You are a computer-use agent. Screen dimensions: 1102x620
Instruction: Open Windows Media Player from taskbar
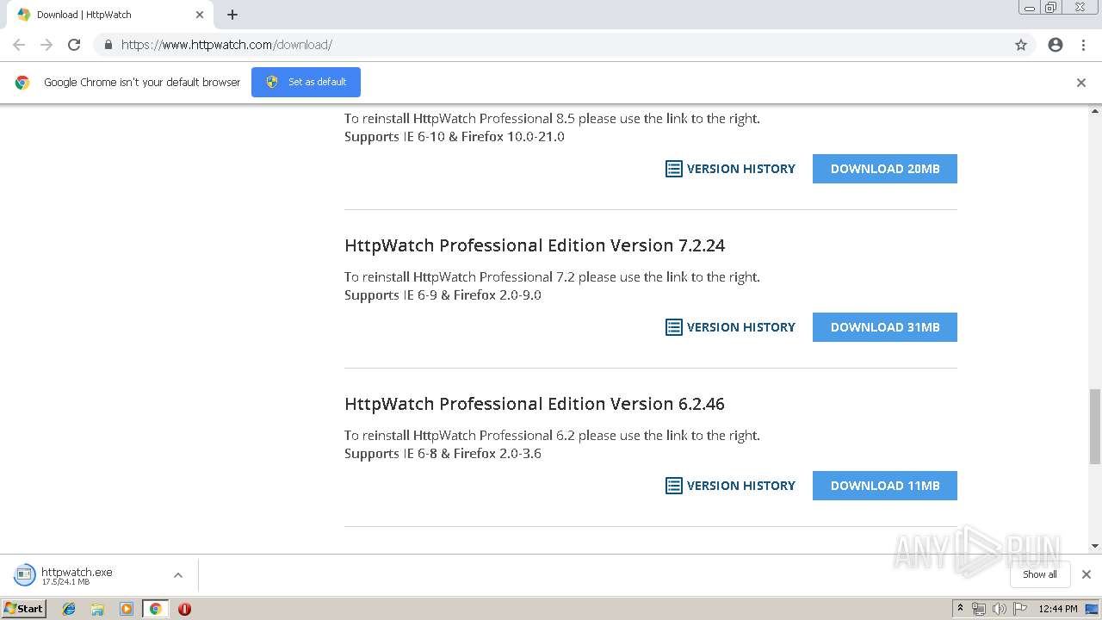[x=127, y=609]
